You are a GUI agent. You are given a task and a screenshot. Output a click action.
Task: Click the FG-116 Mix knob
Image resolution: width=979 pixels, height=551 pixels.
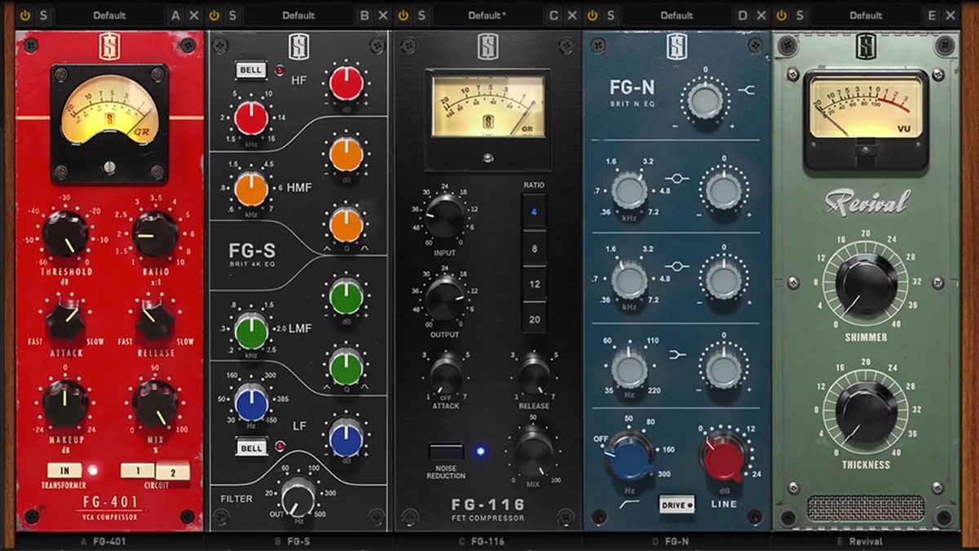[534, 452]
